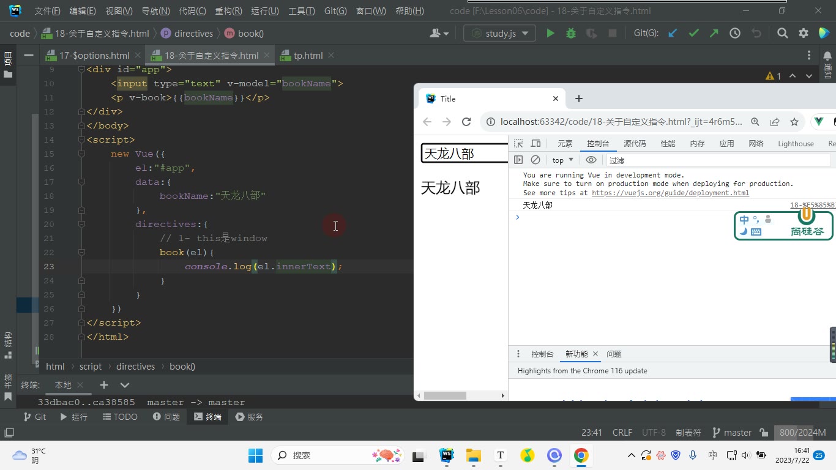Open the 问题 tool window in WebStorm
The height and width of the screenshot is (470, 836).
click(166, 417)
